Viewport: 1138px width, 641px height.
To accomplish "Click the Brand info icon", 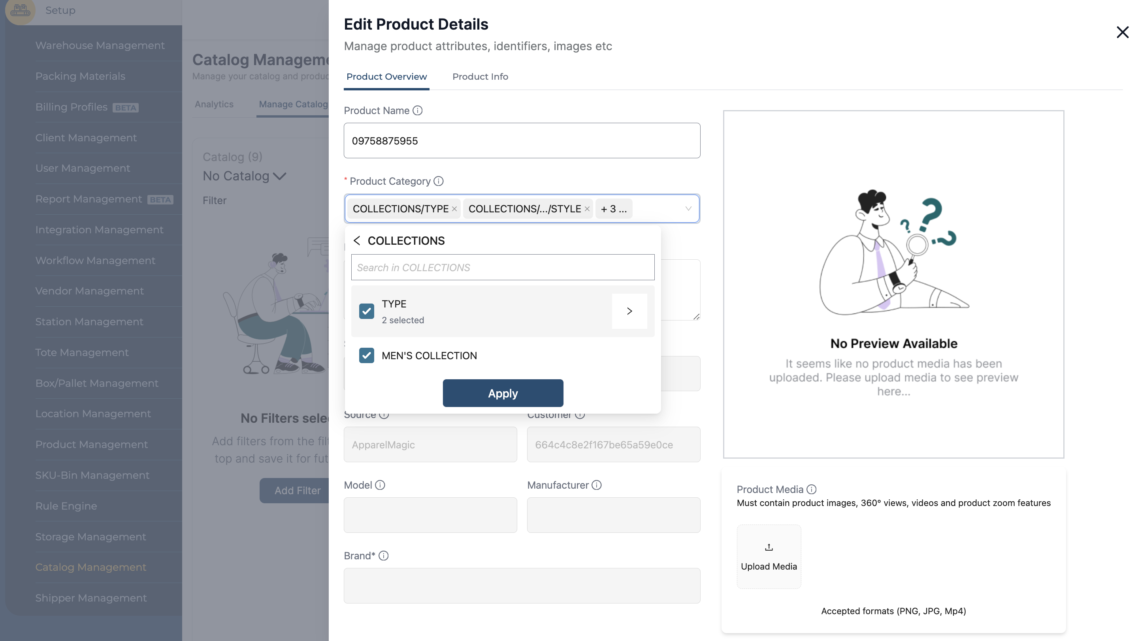I will tap(383, 556).
